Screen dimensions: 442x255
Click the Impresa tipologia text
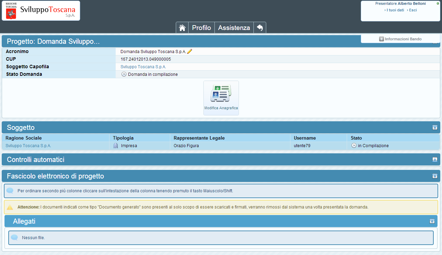pyautogui.click(x=129, y=146)
